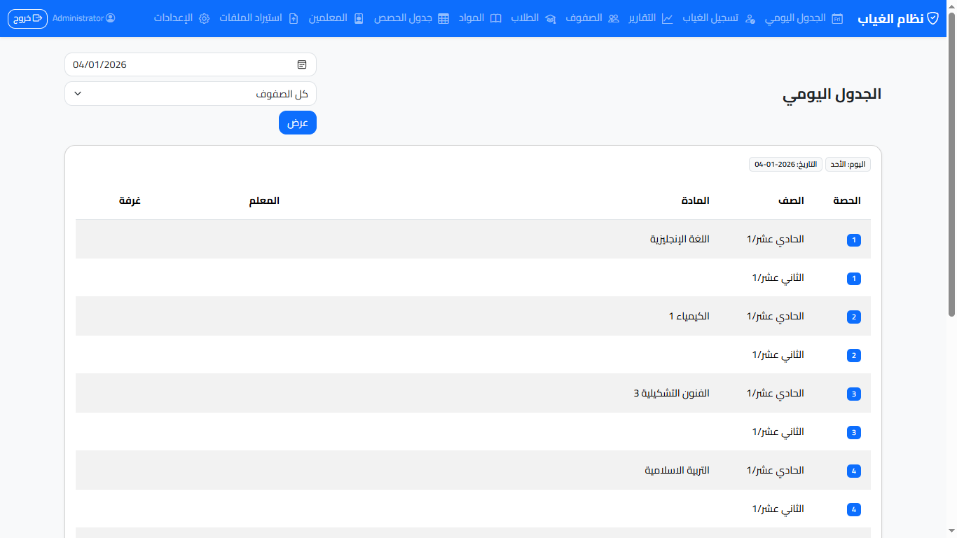Open the calendar icon in the date field

coord(302,64)
